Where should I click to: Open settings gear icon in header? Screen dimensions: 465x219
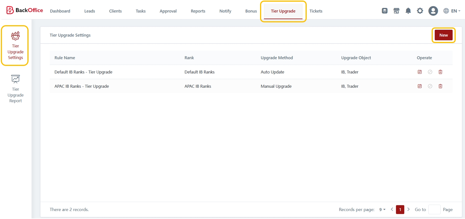pyautogui.click(x=420, y=11)
